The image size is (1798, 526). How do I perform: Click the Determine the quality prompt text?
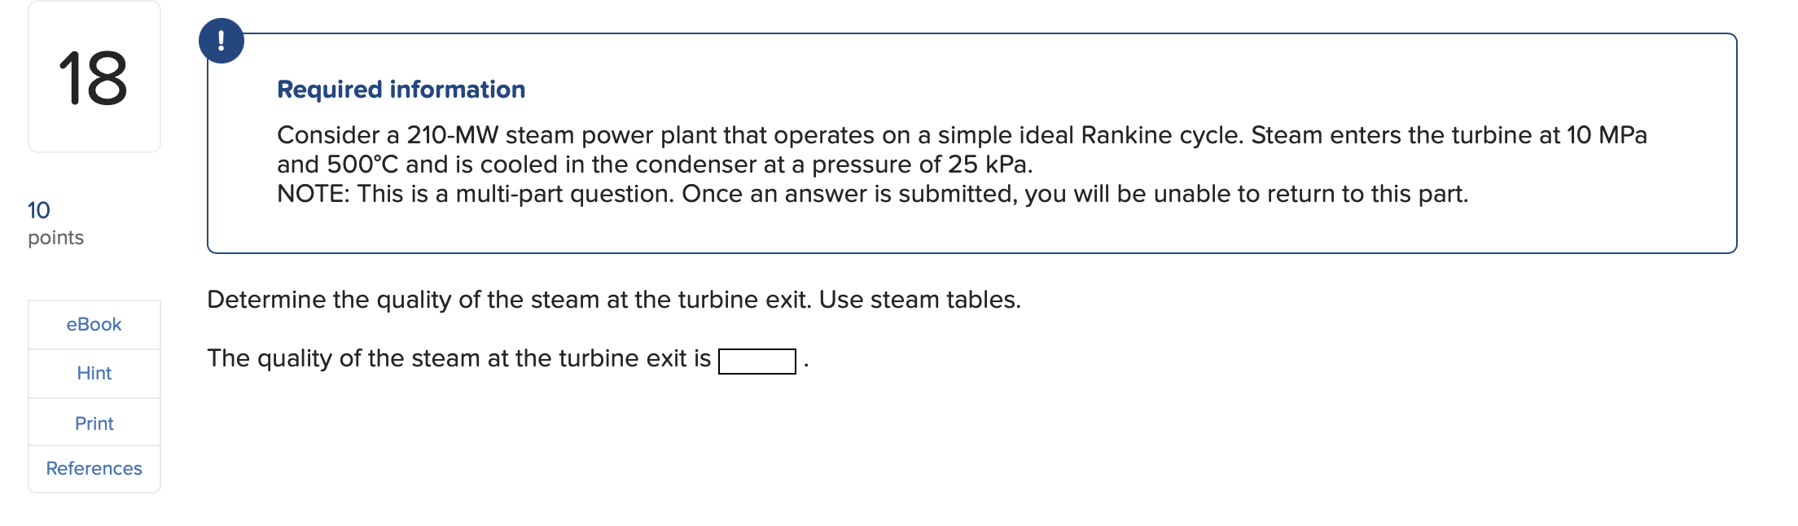point(615,299)
